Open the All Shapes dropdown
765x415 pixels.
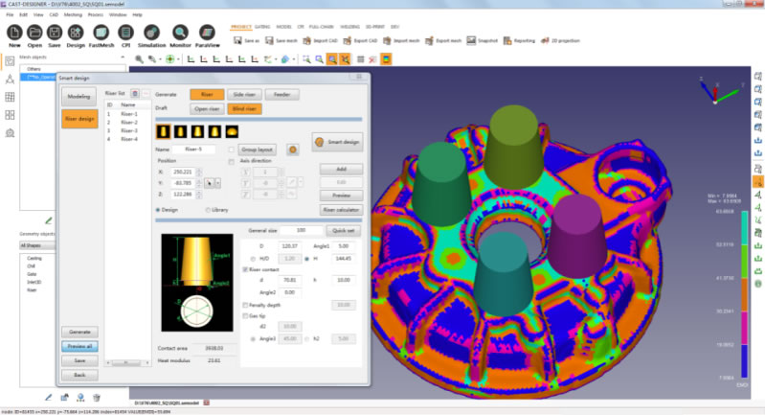coord(37,245)
